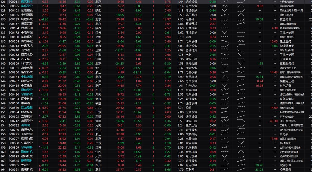Viewport: 312px width, 172px height.
Task: Select stock 捷安高科
Action: point(27,161)
